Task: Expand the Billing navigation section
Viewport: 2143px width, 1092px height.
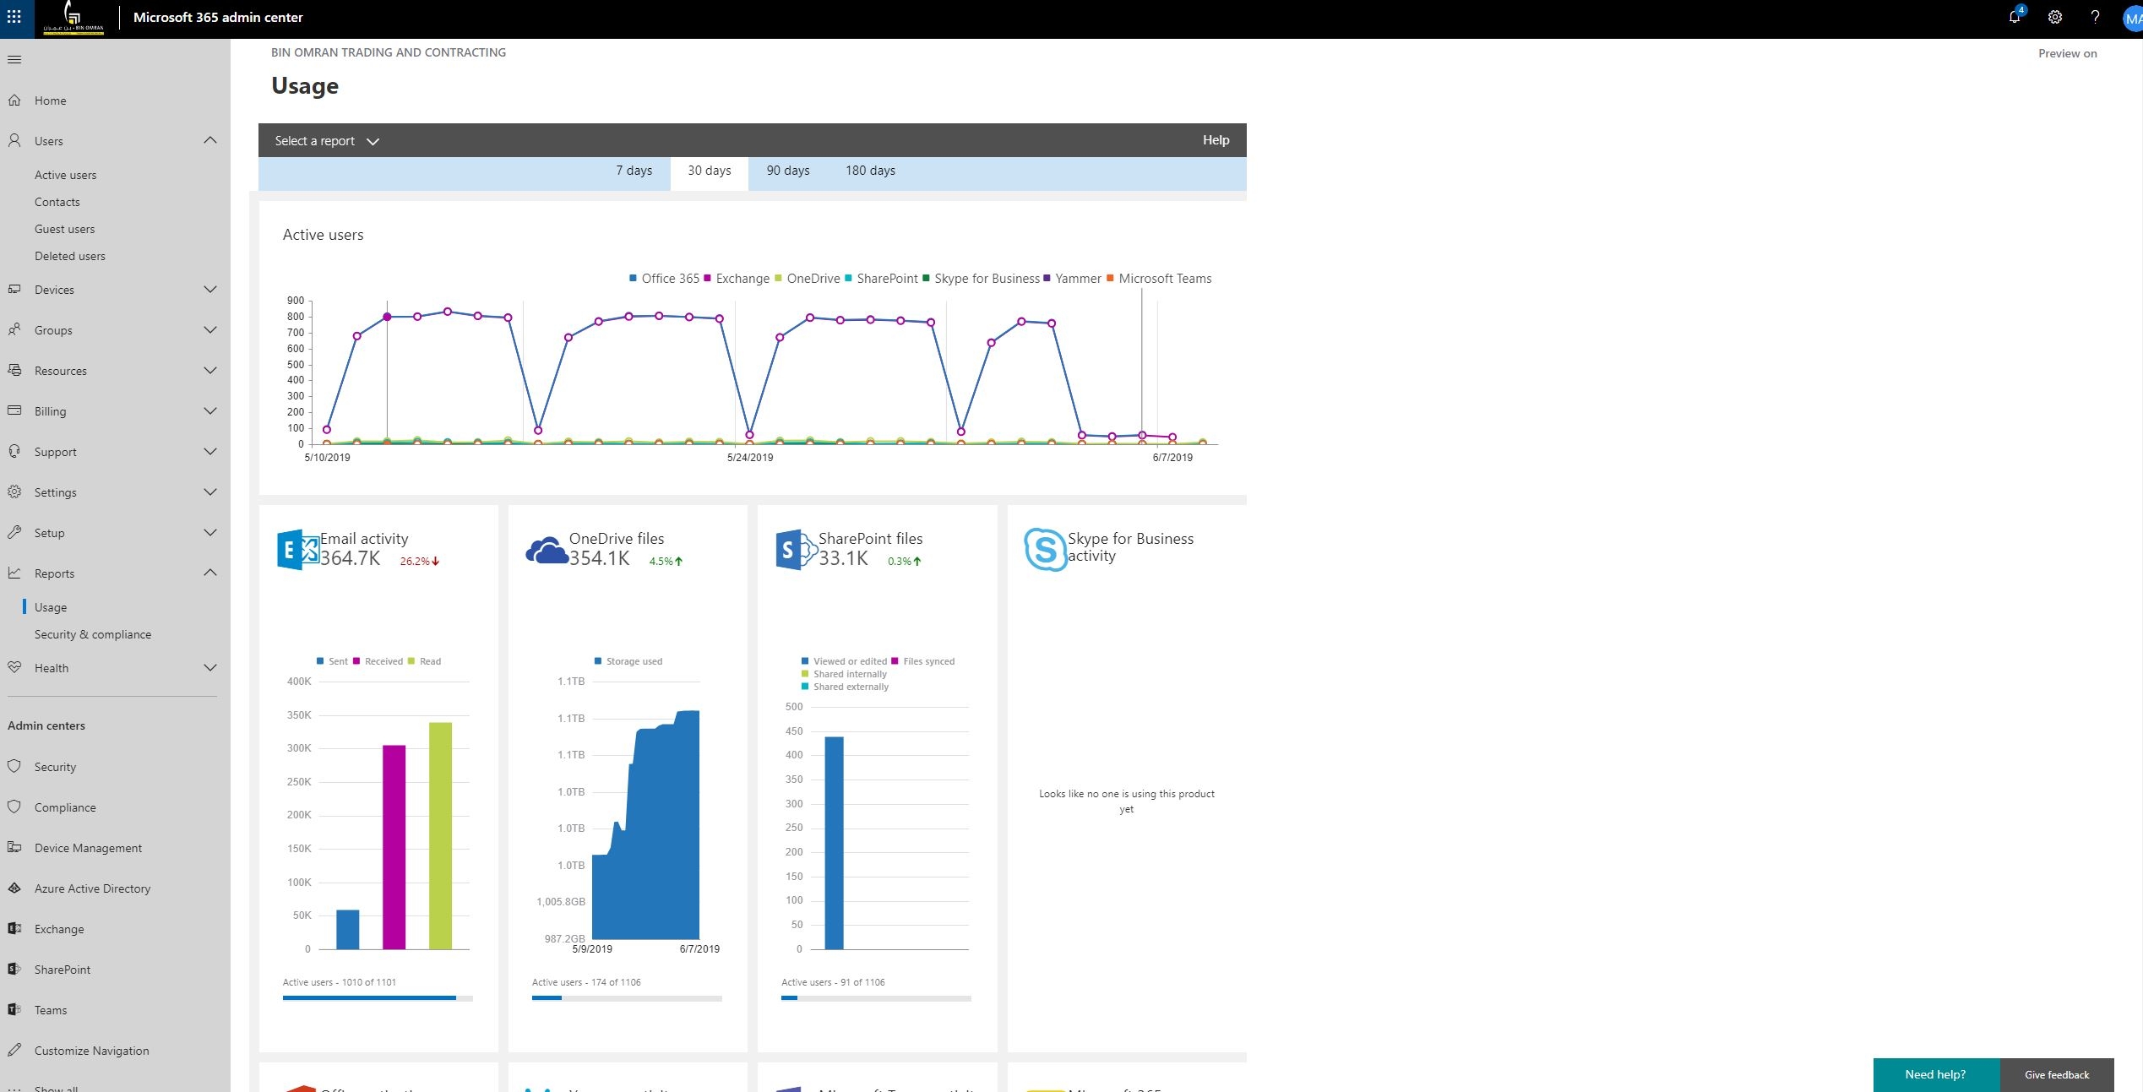Action: tap(210, 411)
